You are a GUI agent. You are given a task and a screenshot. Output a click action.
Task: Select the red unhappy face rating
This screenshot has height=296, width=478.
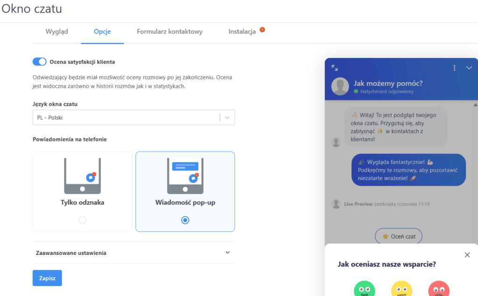[x=438, y=289]
